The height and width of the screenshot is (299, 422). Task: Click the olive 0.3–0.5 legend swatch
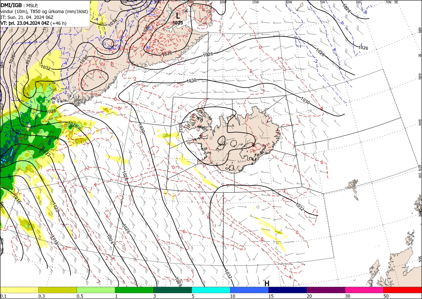[x=57, y=290]
